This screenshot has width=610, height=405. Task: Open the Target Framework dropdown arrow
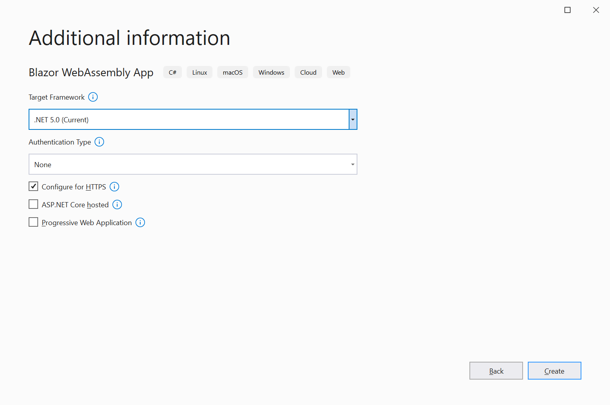pyautogui.click(x=353, y=119)
